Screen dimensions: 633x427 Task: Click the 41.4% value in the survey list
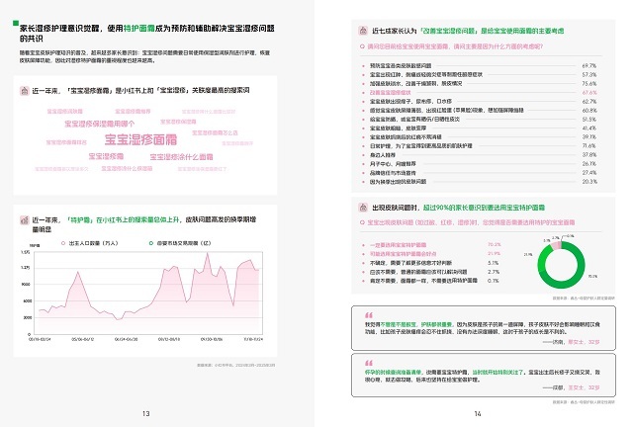pos(589,128)
